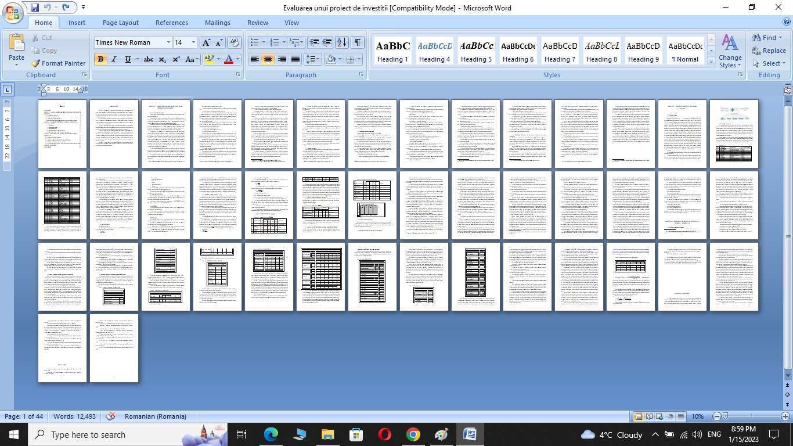This screenshot has height=446, width=793.
Task: Toggle Bold formatting
Action: click(x=100, y=59)
